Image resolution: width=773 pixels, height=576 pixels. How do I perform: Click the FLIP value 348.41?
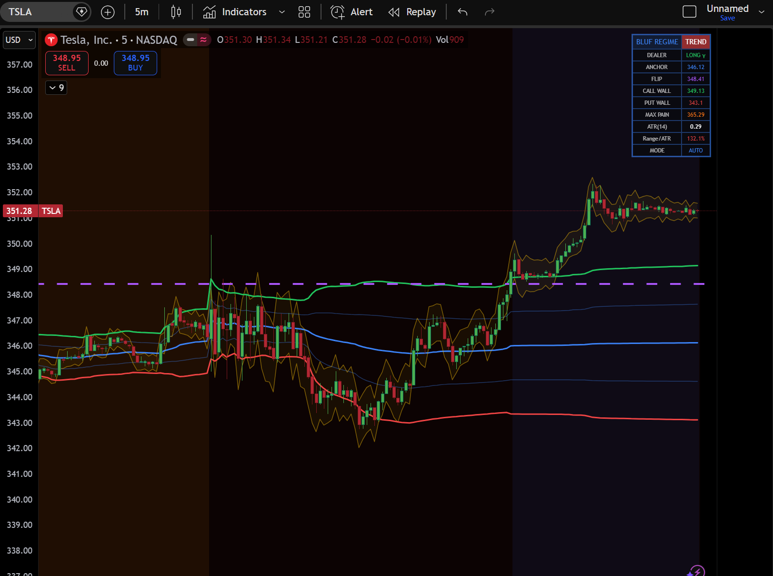[x=696, y=79]
